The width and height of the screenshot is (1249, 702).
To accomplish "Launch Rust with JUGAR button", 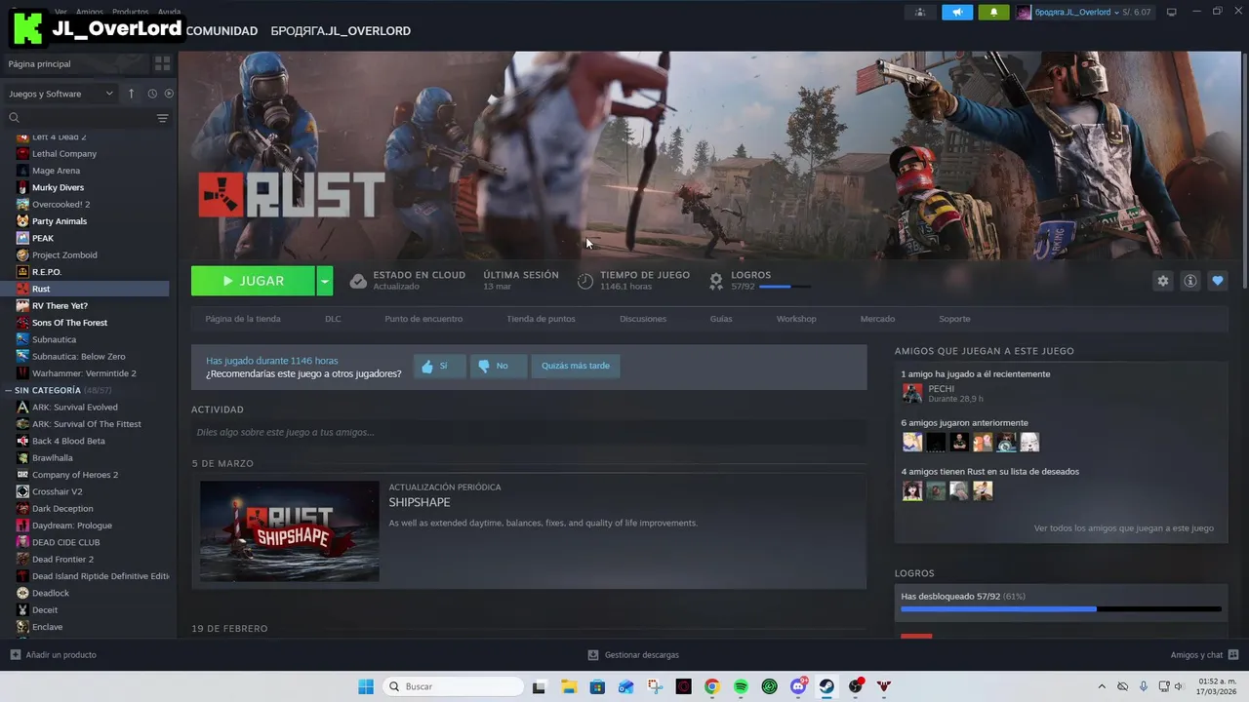I will pyautogui.click(x=253, y=281).
